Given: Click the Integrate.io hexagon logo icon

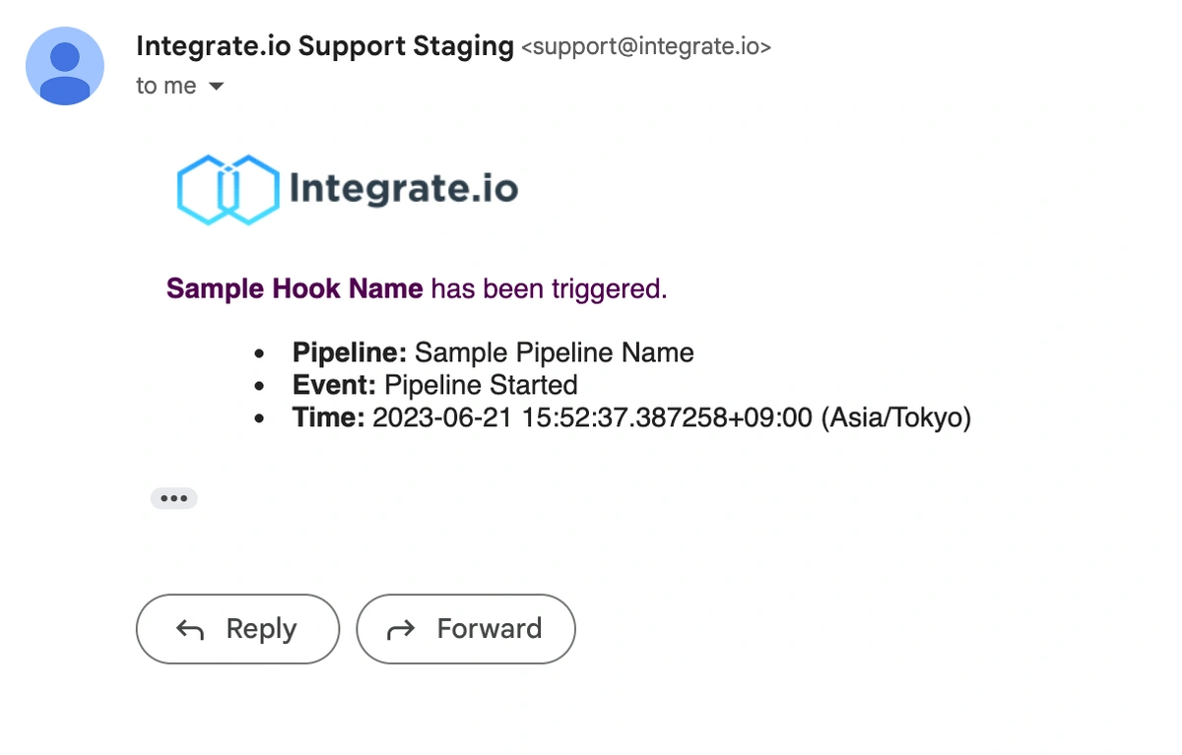Looking at the screenshot, I should [229, 189].
